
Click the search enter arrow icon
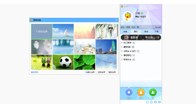click(159, 27)
